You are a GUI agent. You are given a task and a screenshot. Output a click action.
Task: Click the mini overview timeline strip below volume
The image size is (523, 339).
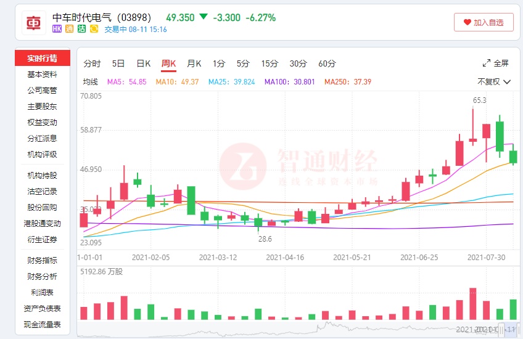[x=298, y=329]
